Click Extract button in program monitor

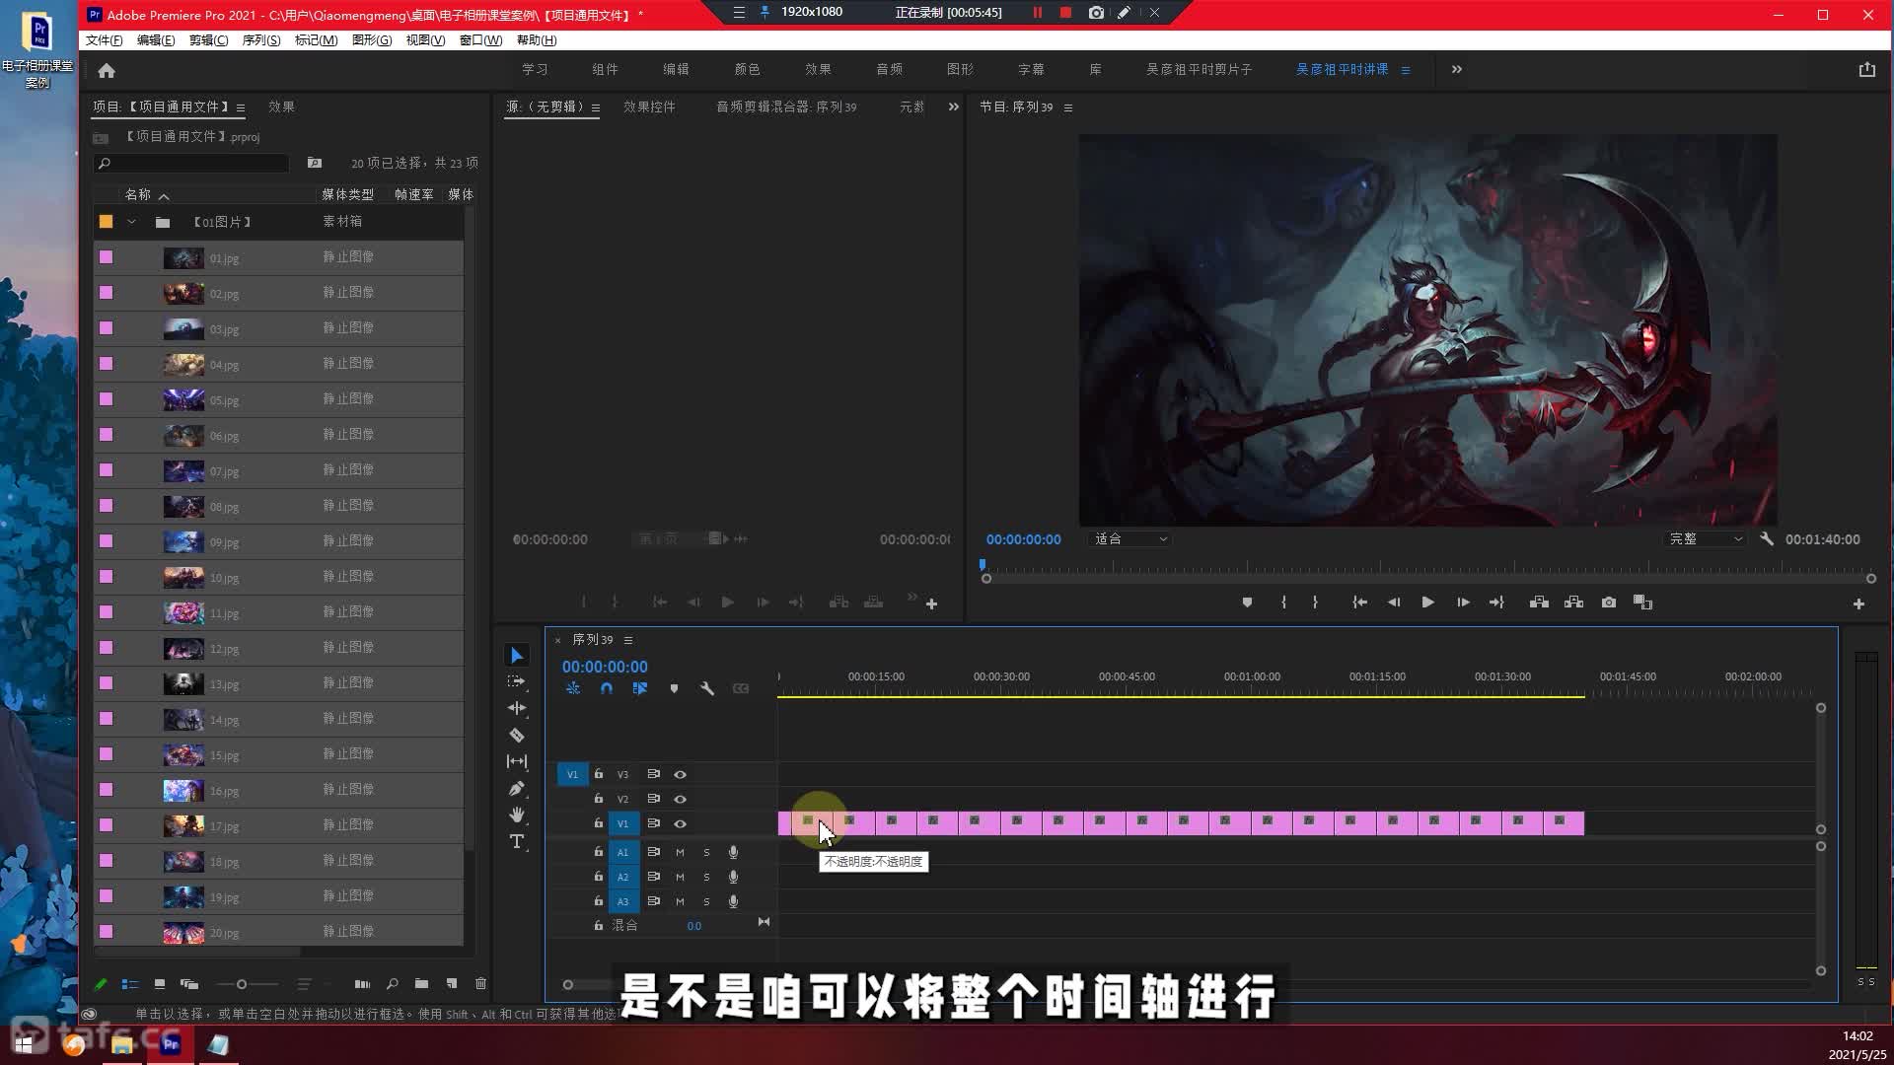(1573, 603)
